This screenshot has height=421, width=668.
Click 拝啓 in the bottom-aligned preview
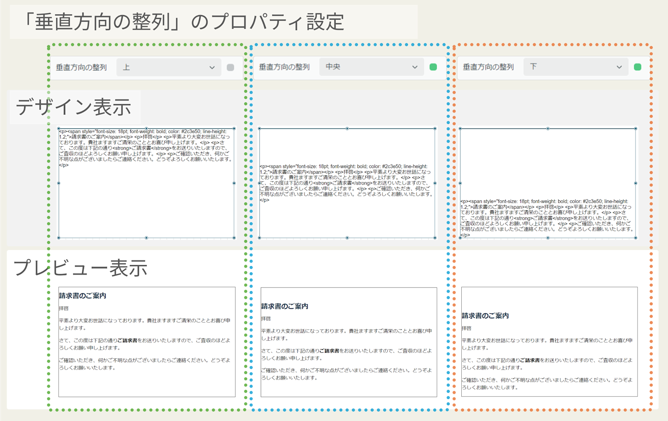pos(466,328)
